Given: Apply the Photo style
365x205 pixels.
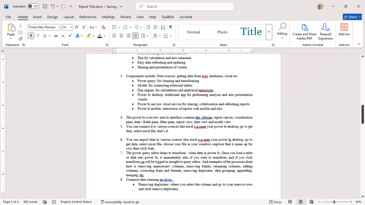Looking at the screenshot, I should click(x=222, y=32).
